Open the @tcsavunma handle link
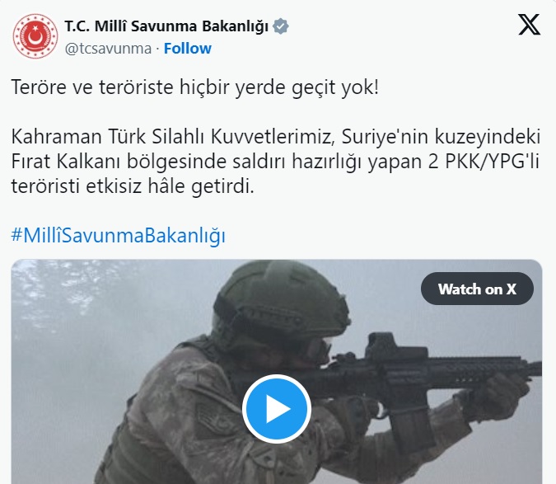The image size is (556, 484). click(x=108, y=49)
